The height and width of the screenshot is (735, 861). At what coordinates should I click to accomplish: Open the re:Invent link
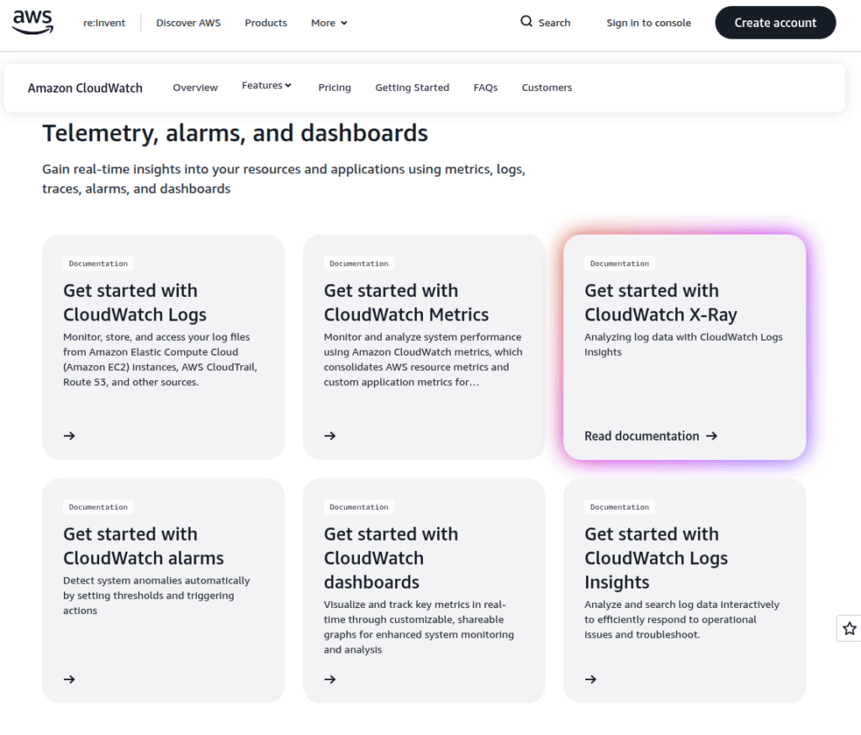tap(104, 23)
